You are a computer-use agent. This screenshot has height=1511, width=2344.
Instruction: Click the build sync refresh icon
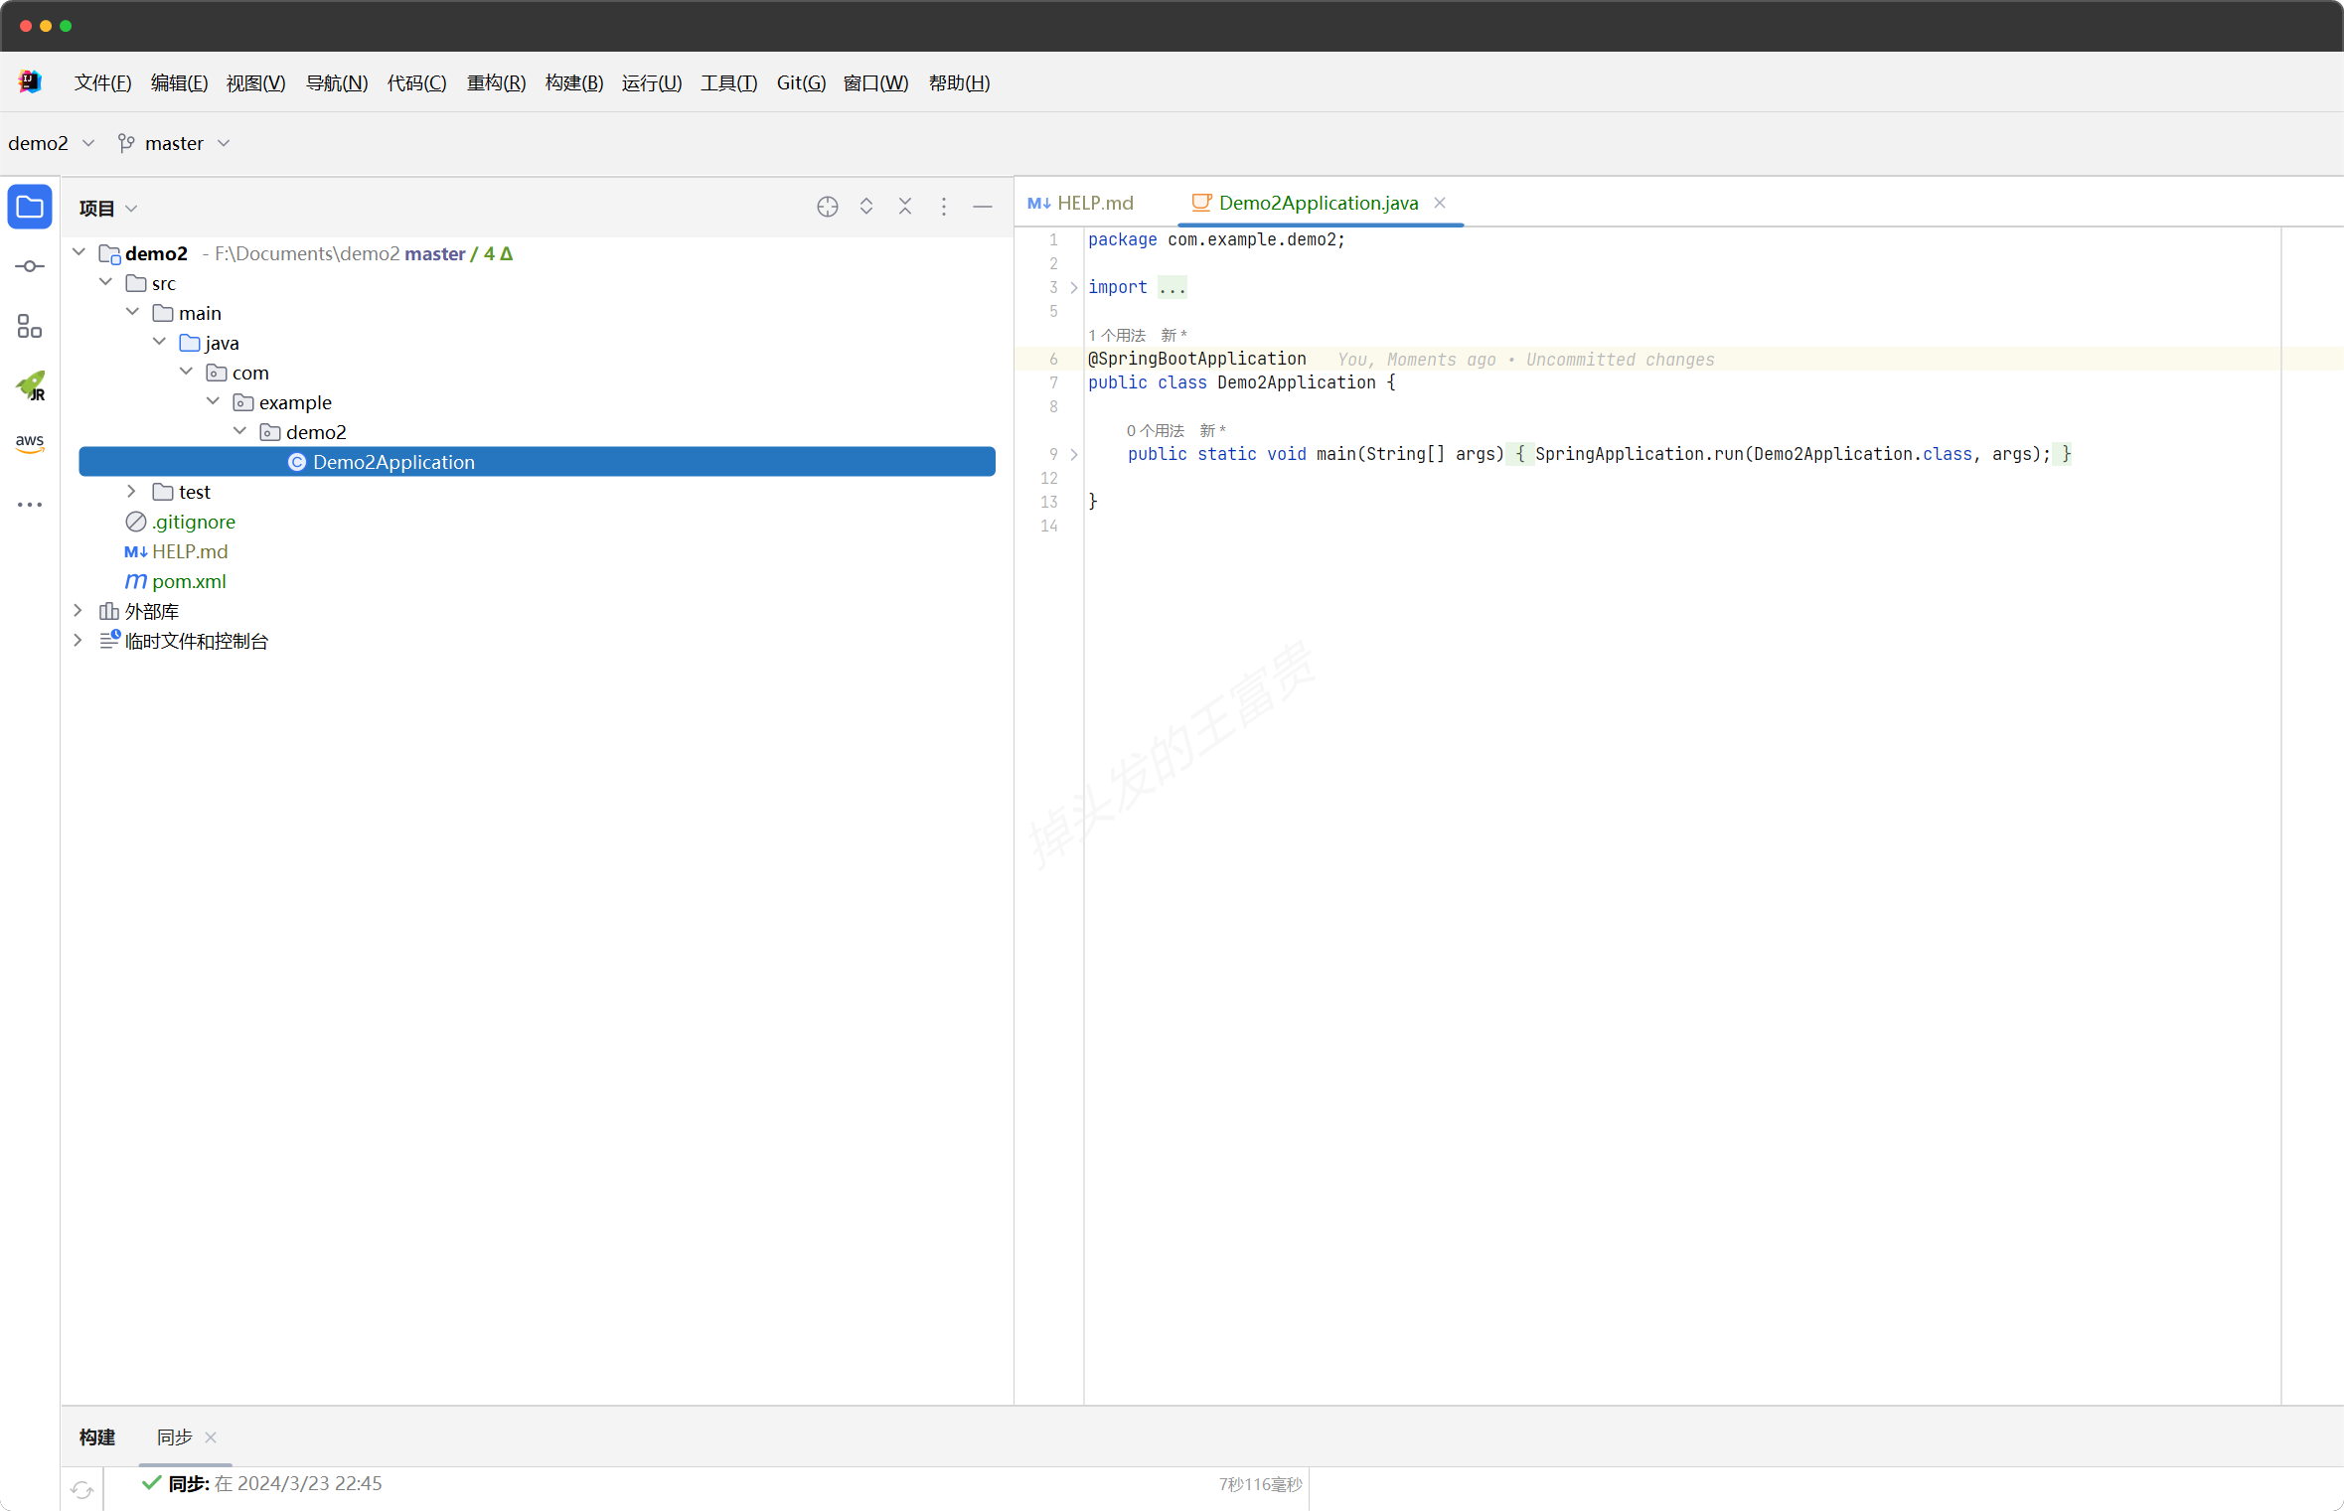[81, 1489]
